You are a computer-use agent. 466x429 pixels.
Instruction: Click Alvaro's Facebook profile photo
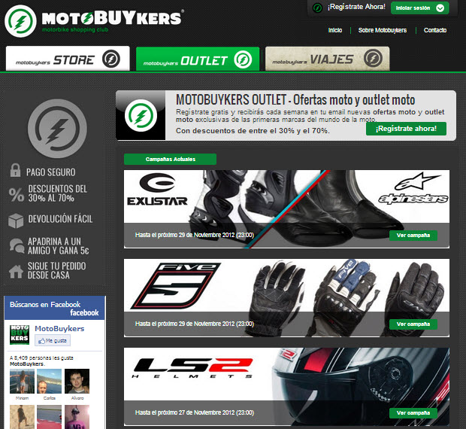(77, 382)
